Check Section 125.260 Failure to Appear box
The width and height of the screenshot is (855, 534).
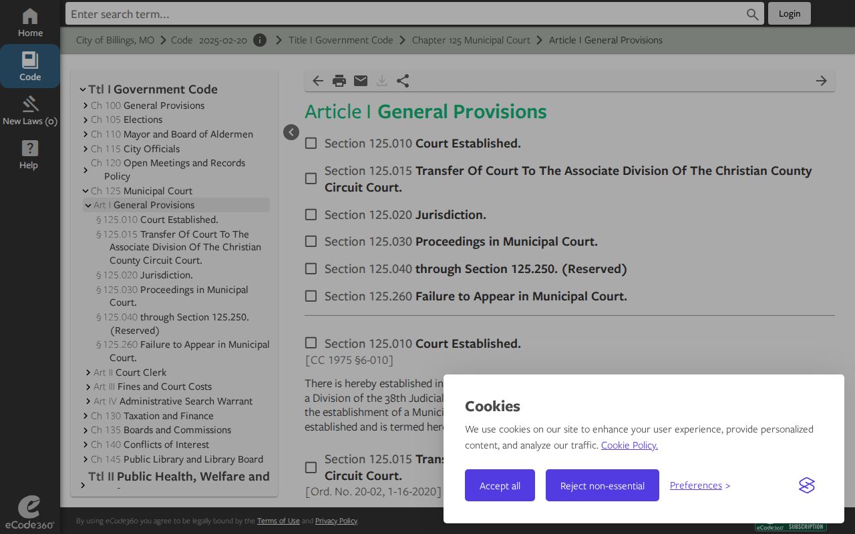(x=311, y=296)
